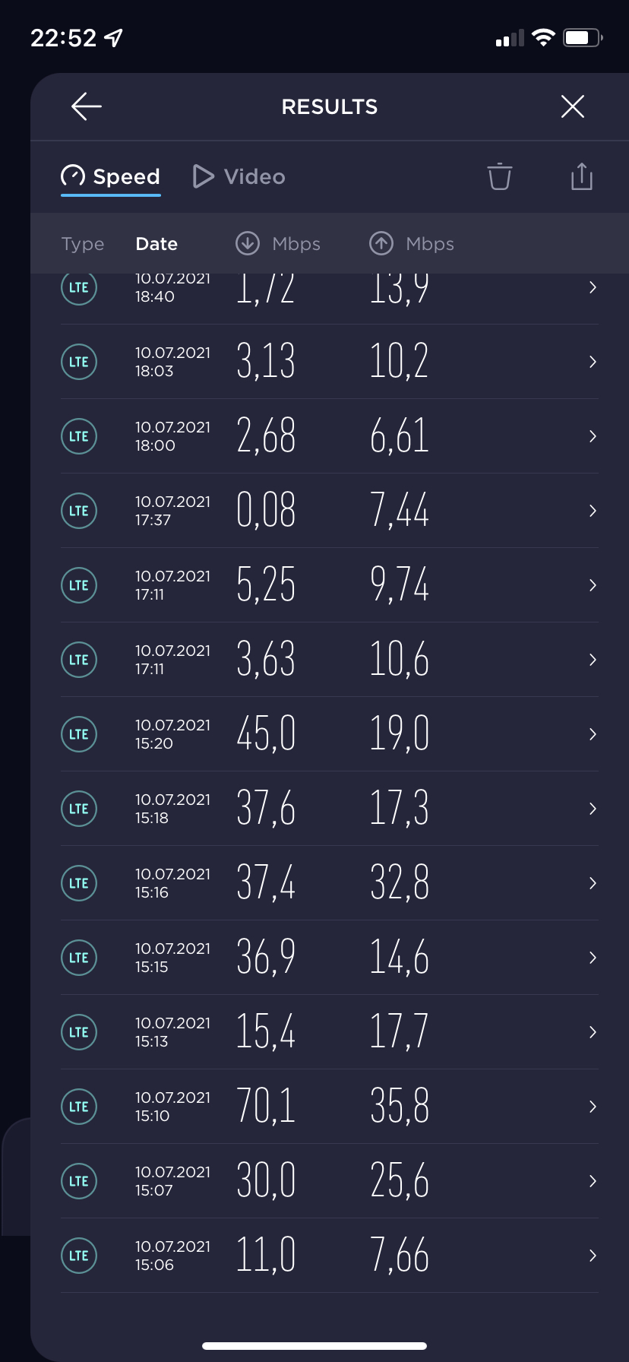Viewport: 629px width, 1362px height.
Task: Click the download Mbps arrow icon
Action: point(248,243)
